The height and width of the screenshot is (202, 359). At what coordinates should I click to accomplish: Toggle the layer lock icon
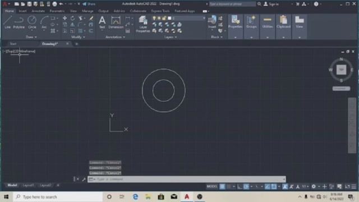164,18
